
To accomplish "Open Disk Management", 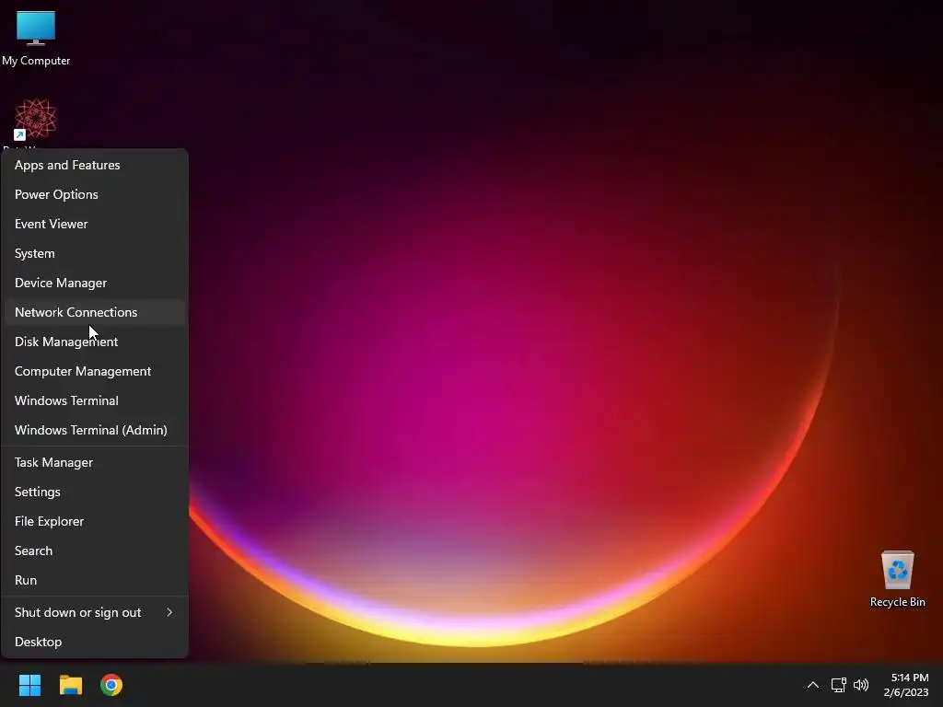I will pyautogui.click(x=95, y=342).
